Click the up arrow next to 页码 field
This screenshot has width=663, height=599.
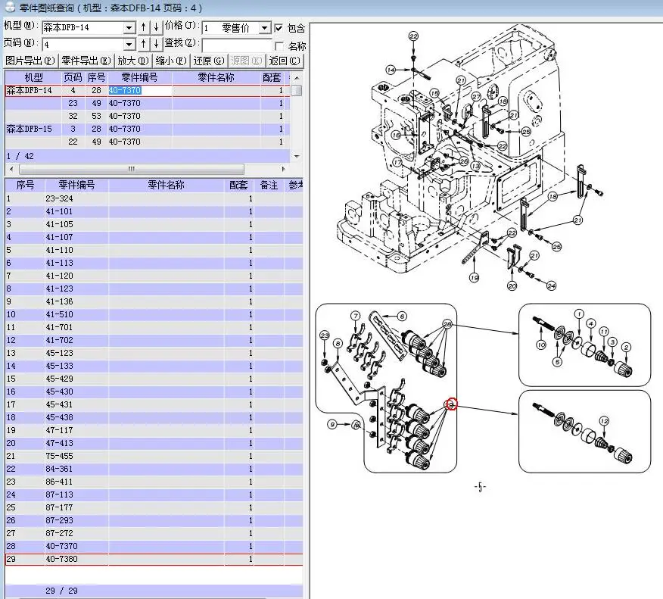(144, 44)
